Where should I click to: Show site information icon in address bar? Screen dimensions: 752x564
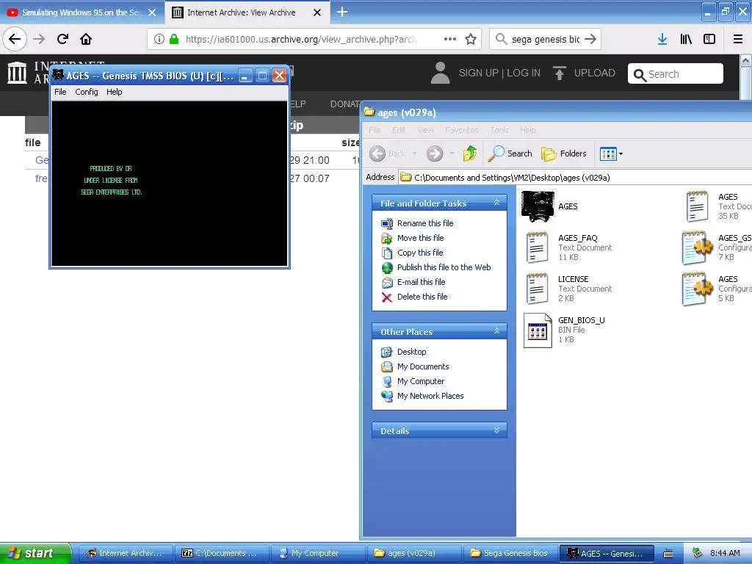(x=159, y=40)
